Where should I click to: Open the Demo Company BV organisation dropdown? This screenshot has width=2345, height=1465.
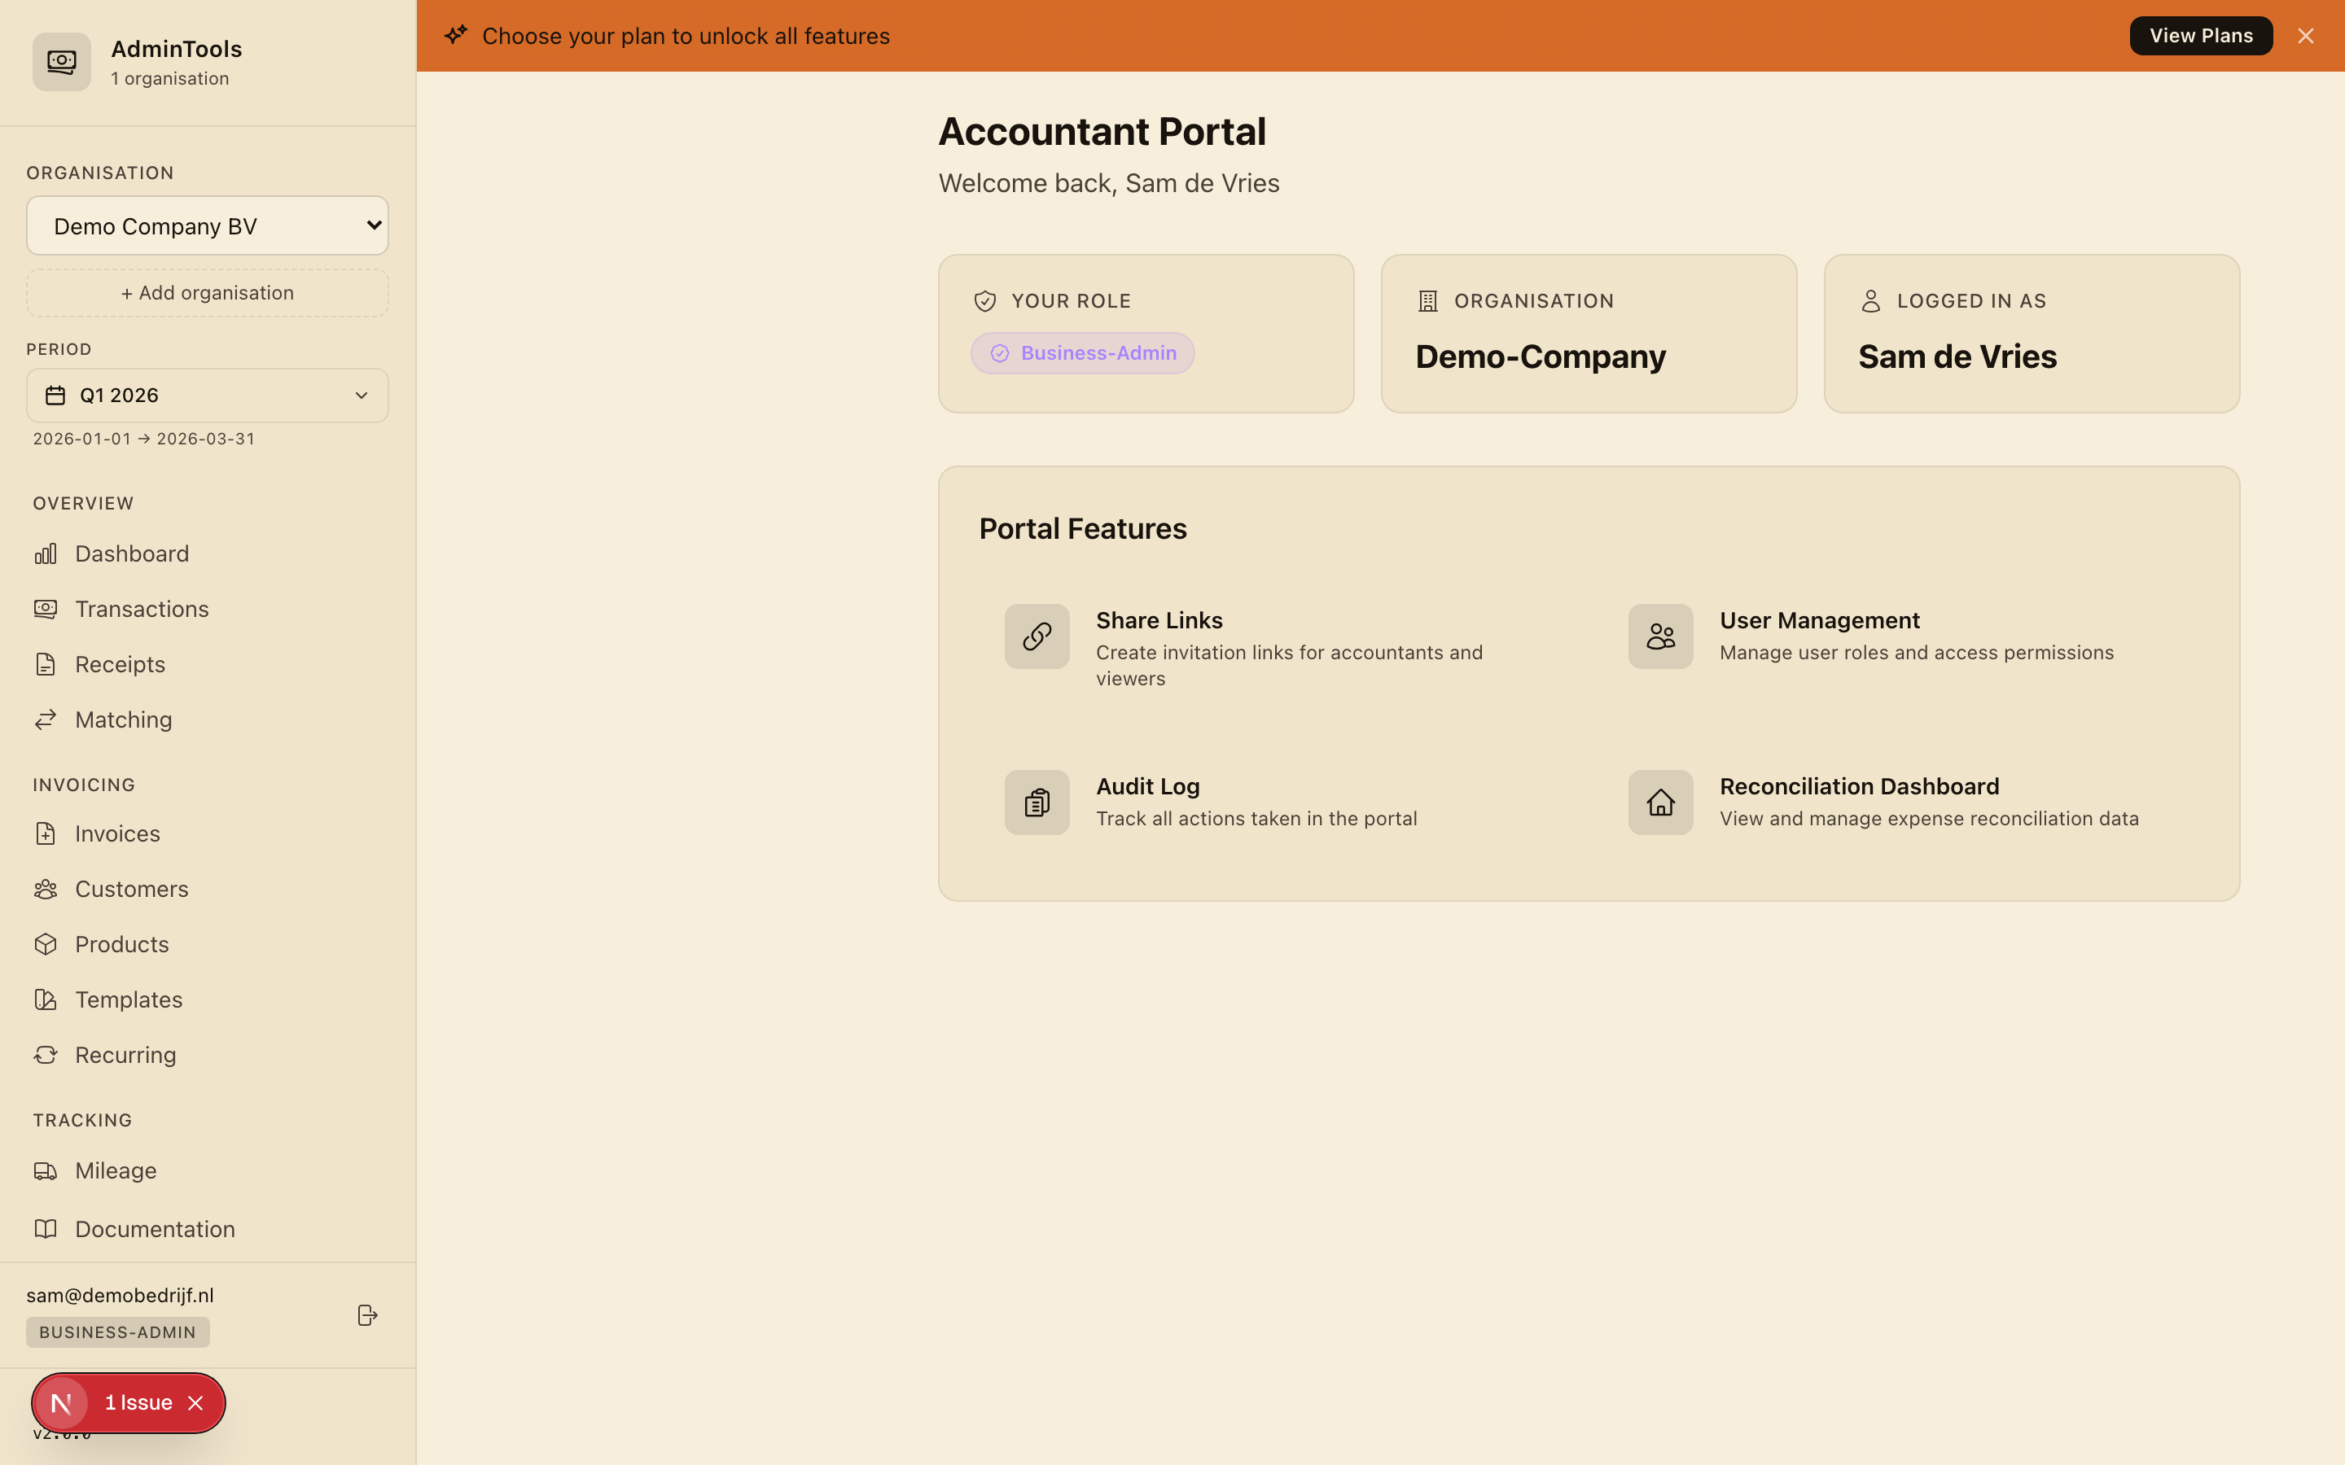(208, 225)
